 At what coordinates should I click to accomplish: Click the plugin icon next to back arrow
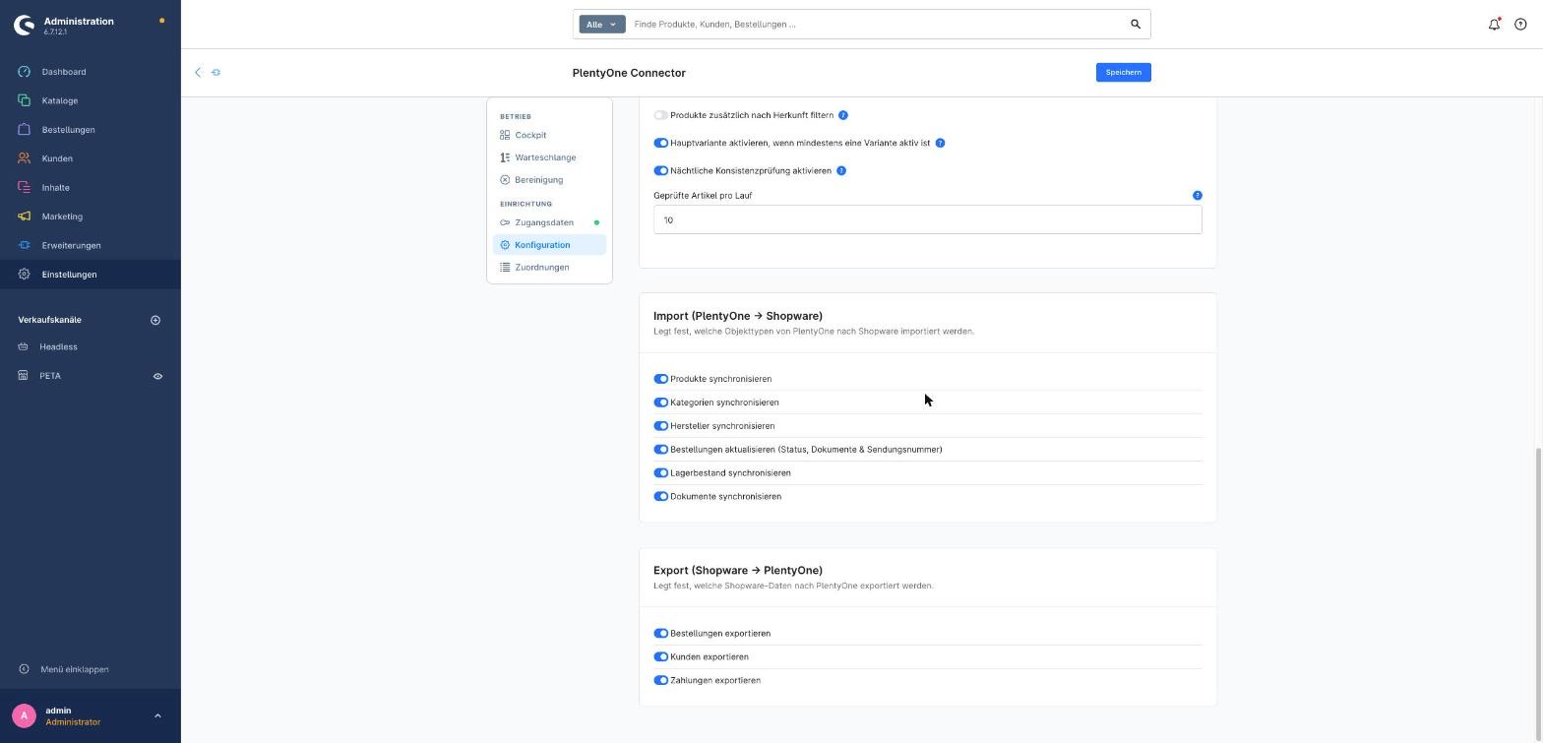pos(216,73)
